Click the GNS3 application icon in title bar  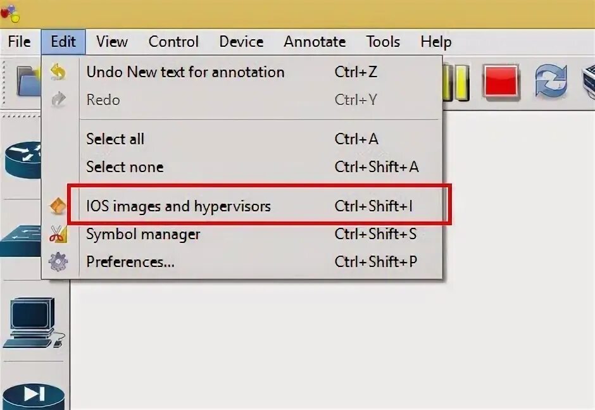pos(9,11)
